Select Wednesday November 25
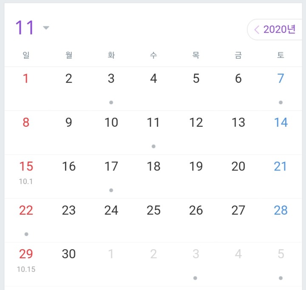Image resolution: width=306 pixels, height=290 pixels. 153,210
